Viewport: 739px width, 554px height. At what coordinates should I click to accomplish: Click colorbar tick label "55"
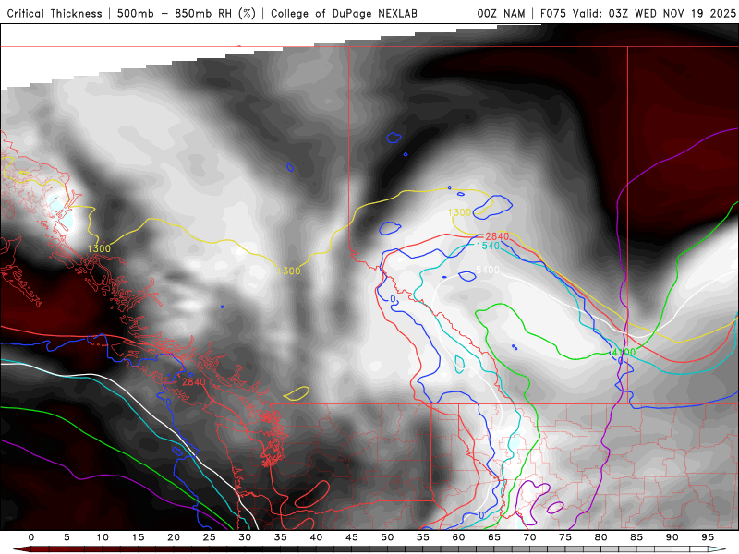click(423, 537)
